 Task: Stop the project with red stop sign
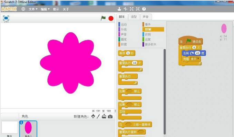click(x=111, y=18)
